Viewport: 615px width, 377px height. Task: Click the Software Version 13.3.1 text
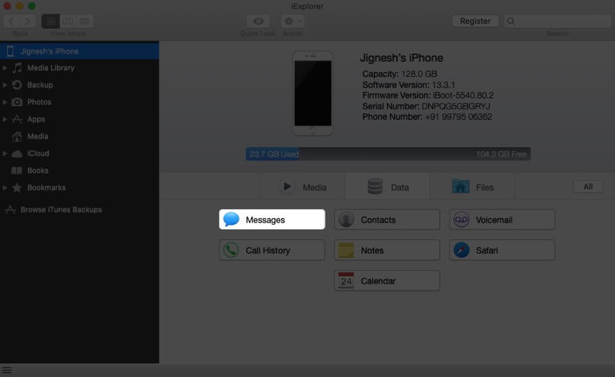(x=408, y=84)
